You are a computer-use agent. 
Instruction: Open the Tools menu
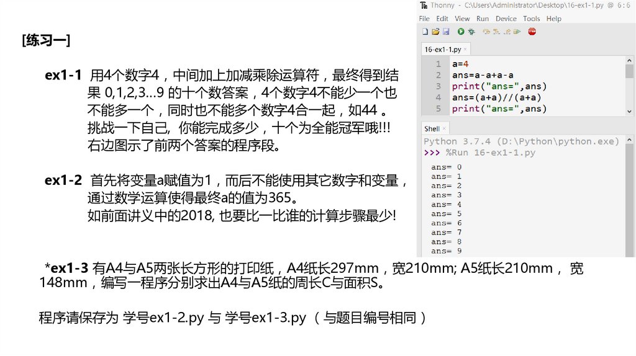pyautogui.click(x=532, y=19)
